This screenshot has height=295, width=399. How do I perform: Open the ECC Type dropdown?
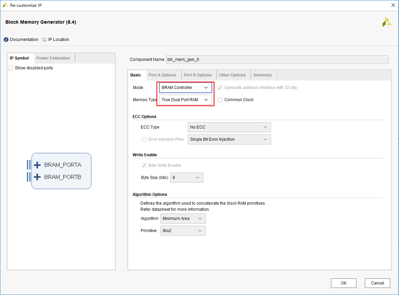(229, 127)
